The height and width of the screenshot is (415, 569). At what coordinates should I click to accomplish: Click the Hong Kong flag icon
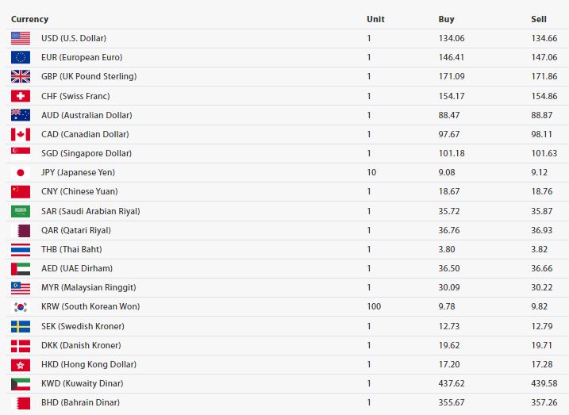(x=21, y=364)
